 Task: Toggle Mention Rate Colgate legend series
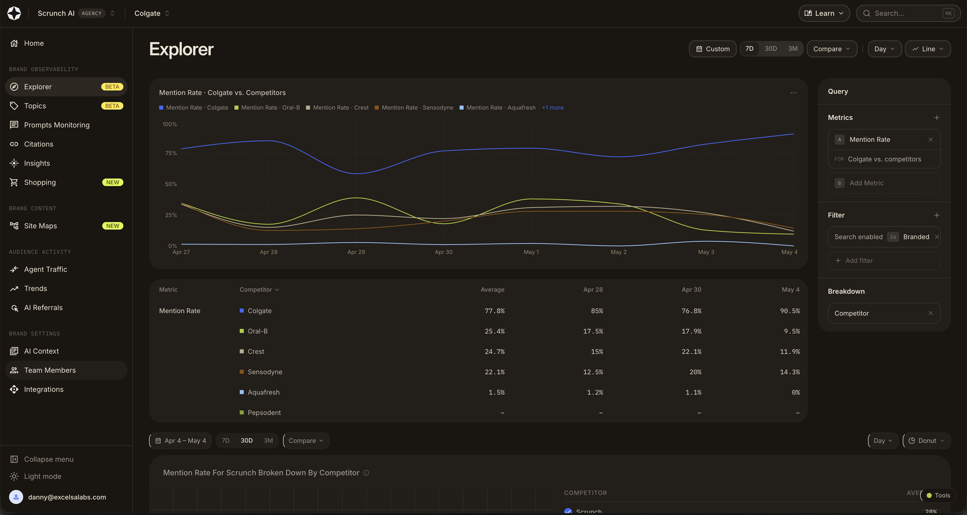click(x=193, y=108)
